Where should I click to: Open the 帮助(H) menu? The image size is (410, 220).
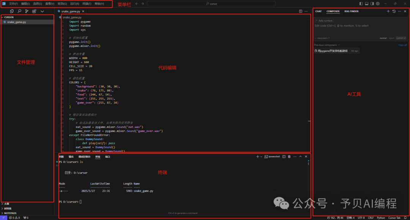99,4
